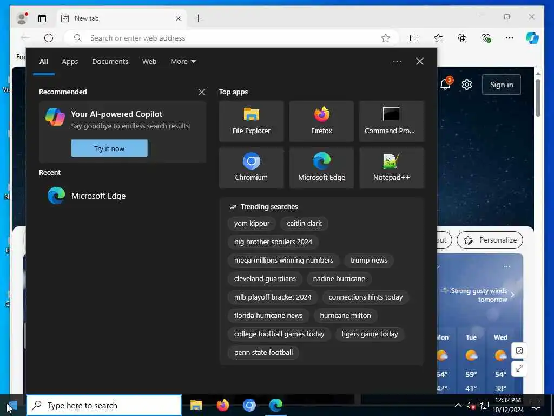Search mlb playoff bracket 2024
554x416 pixels.
point(273,297)
